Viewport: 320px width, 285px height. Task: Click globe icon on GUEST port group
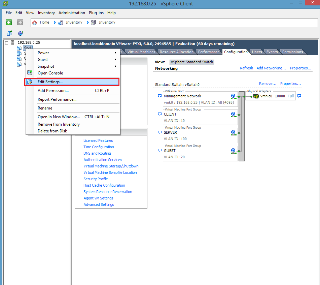[x=234, y=151]
